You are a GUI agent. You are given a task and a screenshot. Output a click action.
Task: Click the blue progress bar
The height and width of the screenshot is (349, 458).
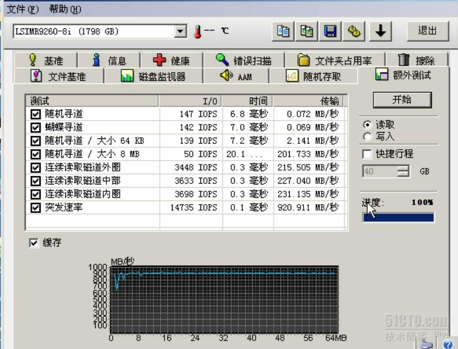click(x=399, y=218)
